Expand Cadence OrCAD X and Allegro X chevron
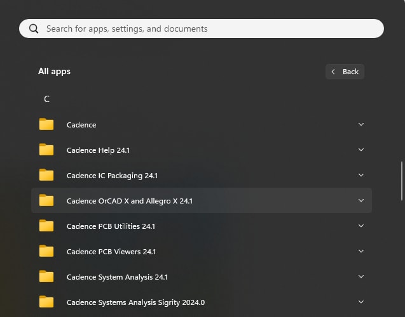The width and height of the screenshot is (405, 317). click(x=361, y=200)
